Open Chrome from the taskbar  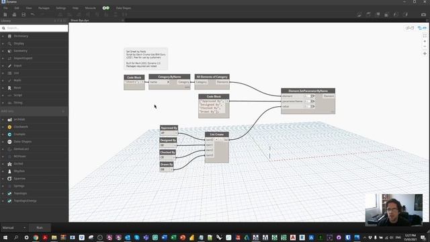click(36, 237)
